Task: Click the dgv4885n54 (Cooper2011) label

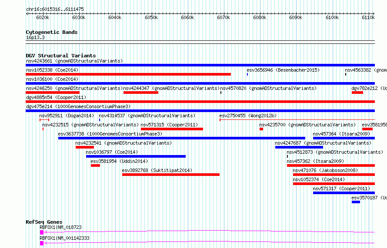Action: (56, 97)
